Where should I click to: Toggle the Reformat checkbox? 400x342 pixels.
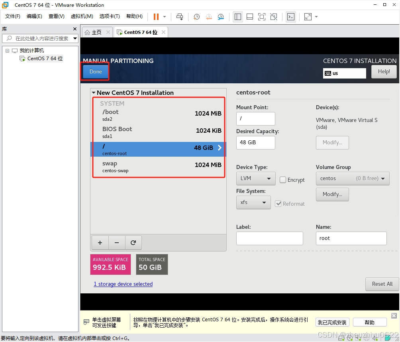coord(278,204)
